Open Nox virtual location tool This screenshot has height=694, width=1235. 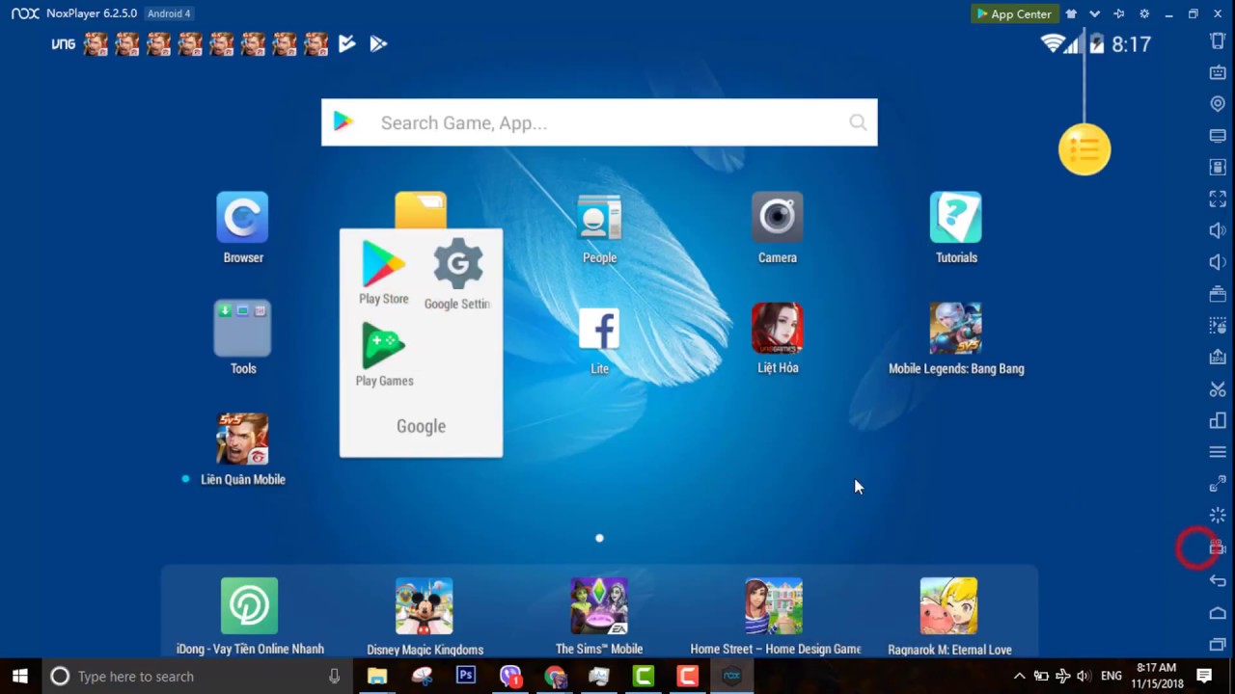tap(1218, 104)
